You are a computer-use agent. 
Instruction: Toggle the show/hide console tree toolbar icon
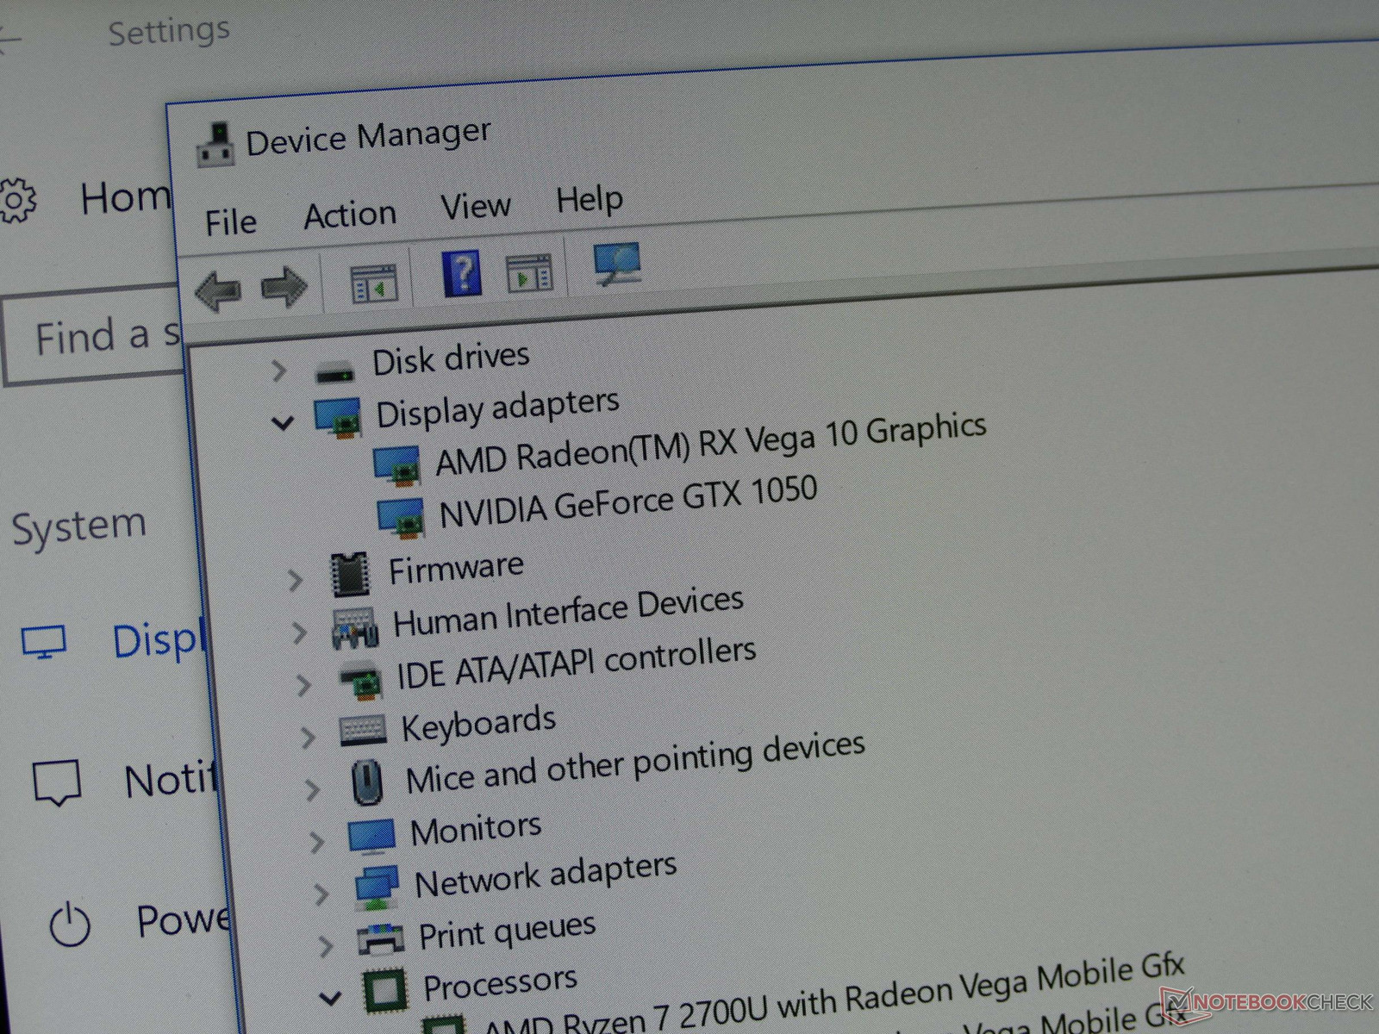coord(374,283)
